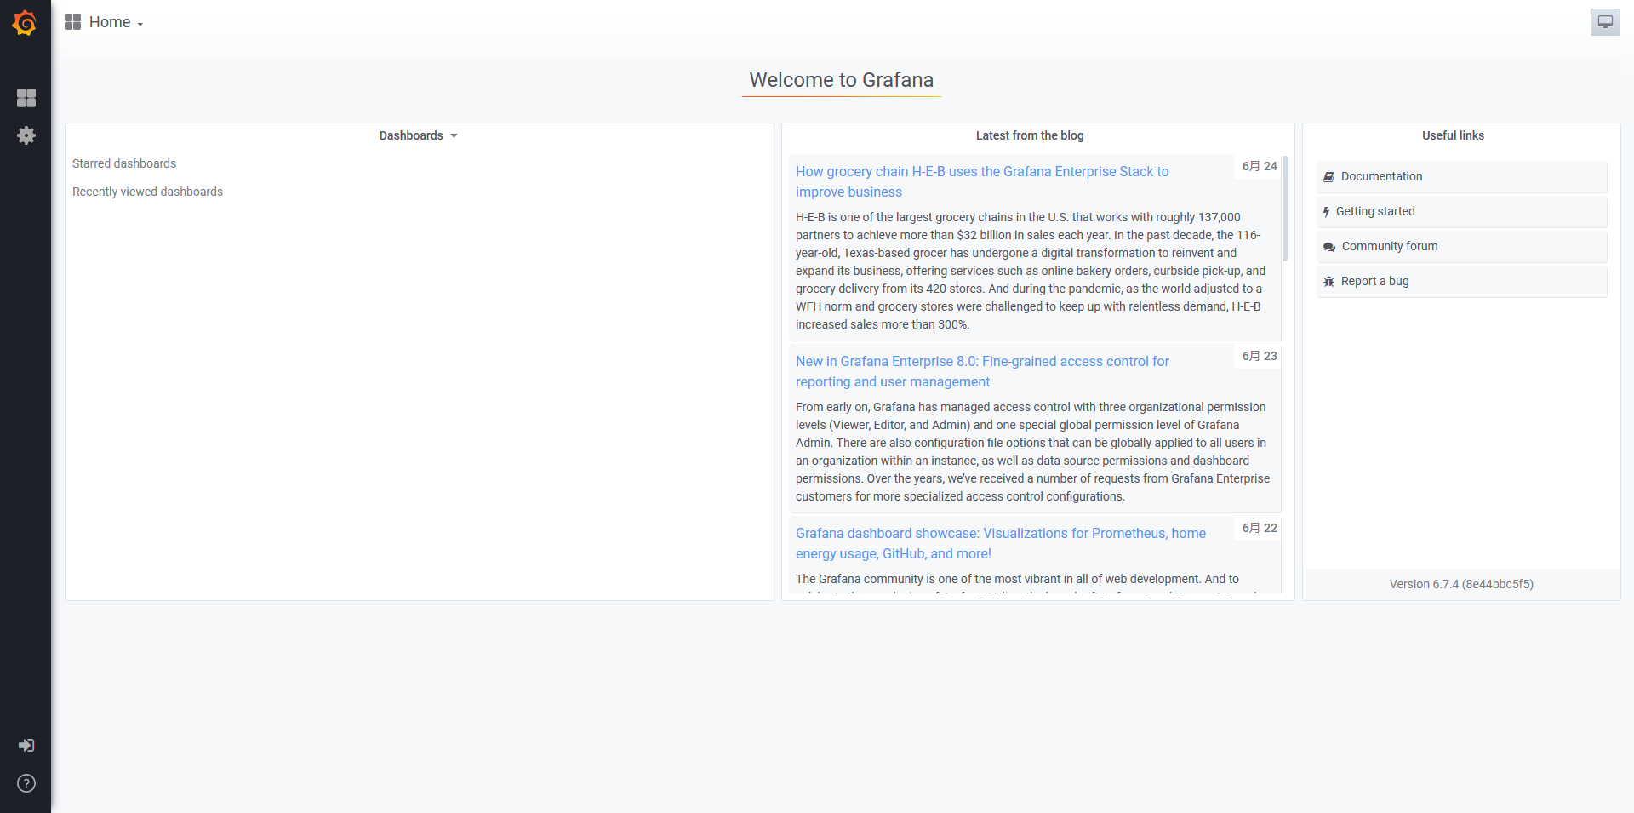Click the Version 6.7.4 footer text
The image size is (1634, 813).
click(x=1461, y=584)
